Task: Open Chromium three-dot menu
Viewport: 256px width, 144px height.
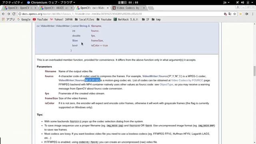Action: 252,14
